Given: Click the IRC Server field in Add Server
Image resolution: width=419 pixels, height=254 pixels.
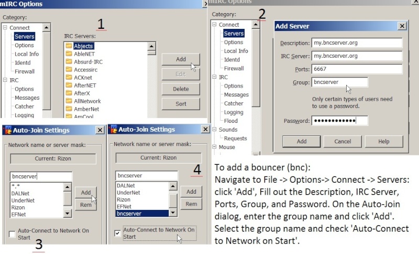Looking at the screenshot, I should pos(357,56).
